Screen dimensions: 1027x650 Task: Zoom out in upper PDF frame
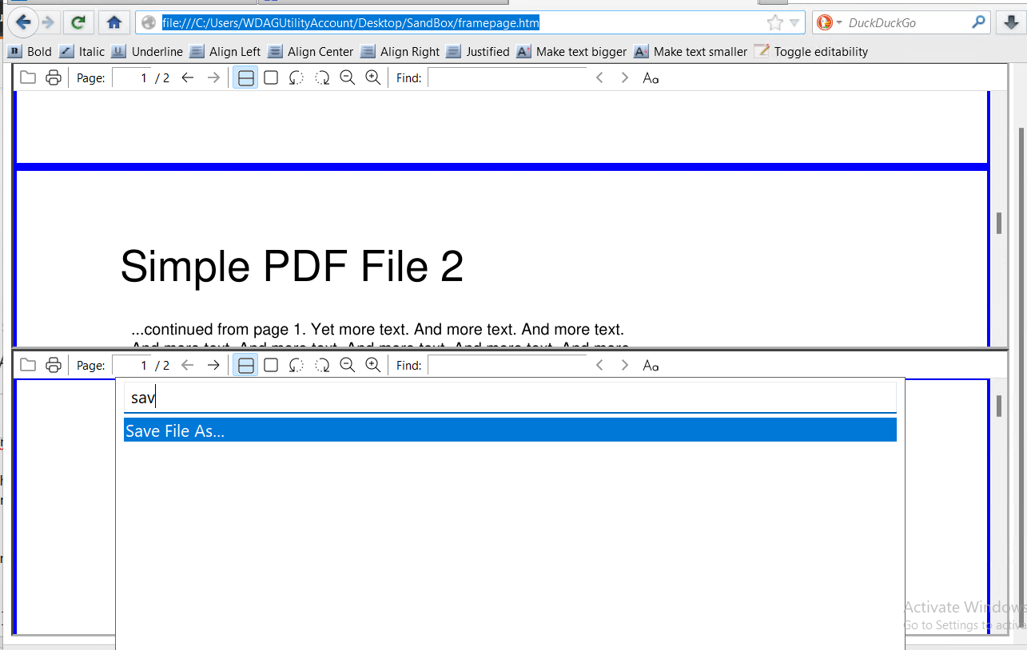348,77
